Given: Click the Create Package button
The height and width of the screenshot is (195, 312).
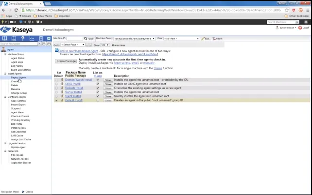Looking at the screenshot, I should pyautogui.click(x=66, y=61).
